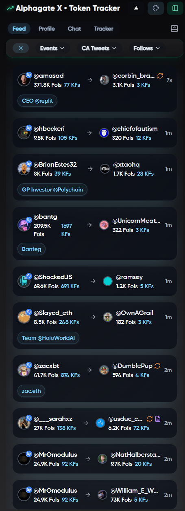185x511 pixels.
Task: Click the CEO @replit bio tag
Action: [x=37, y=101]
